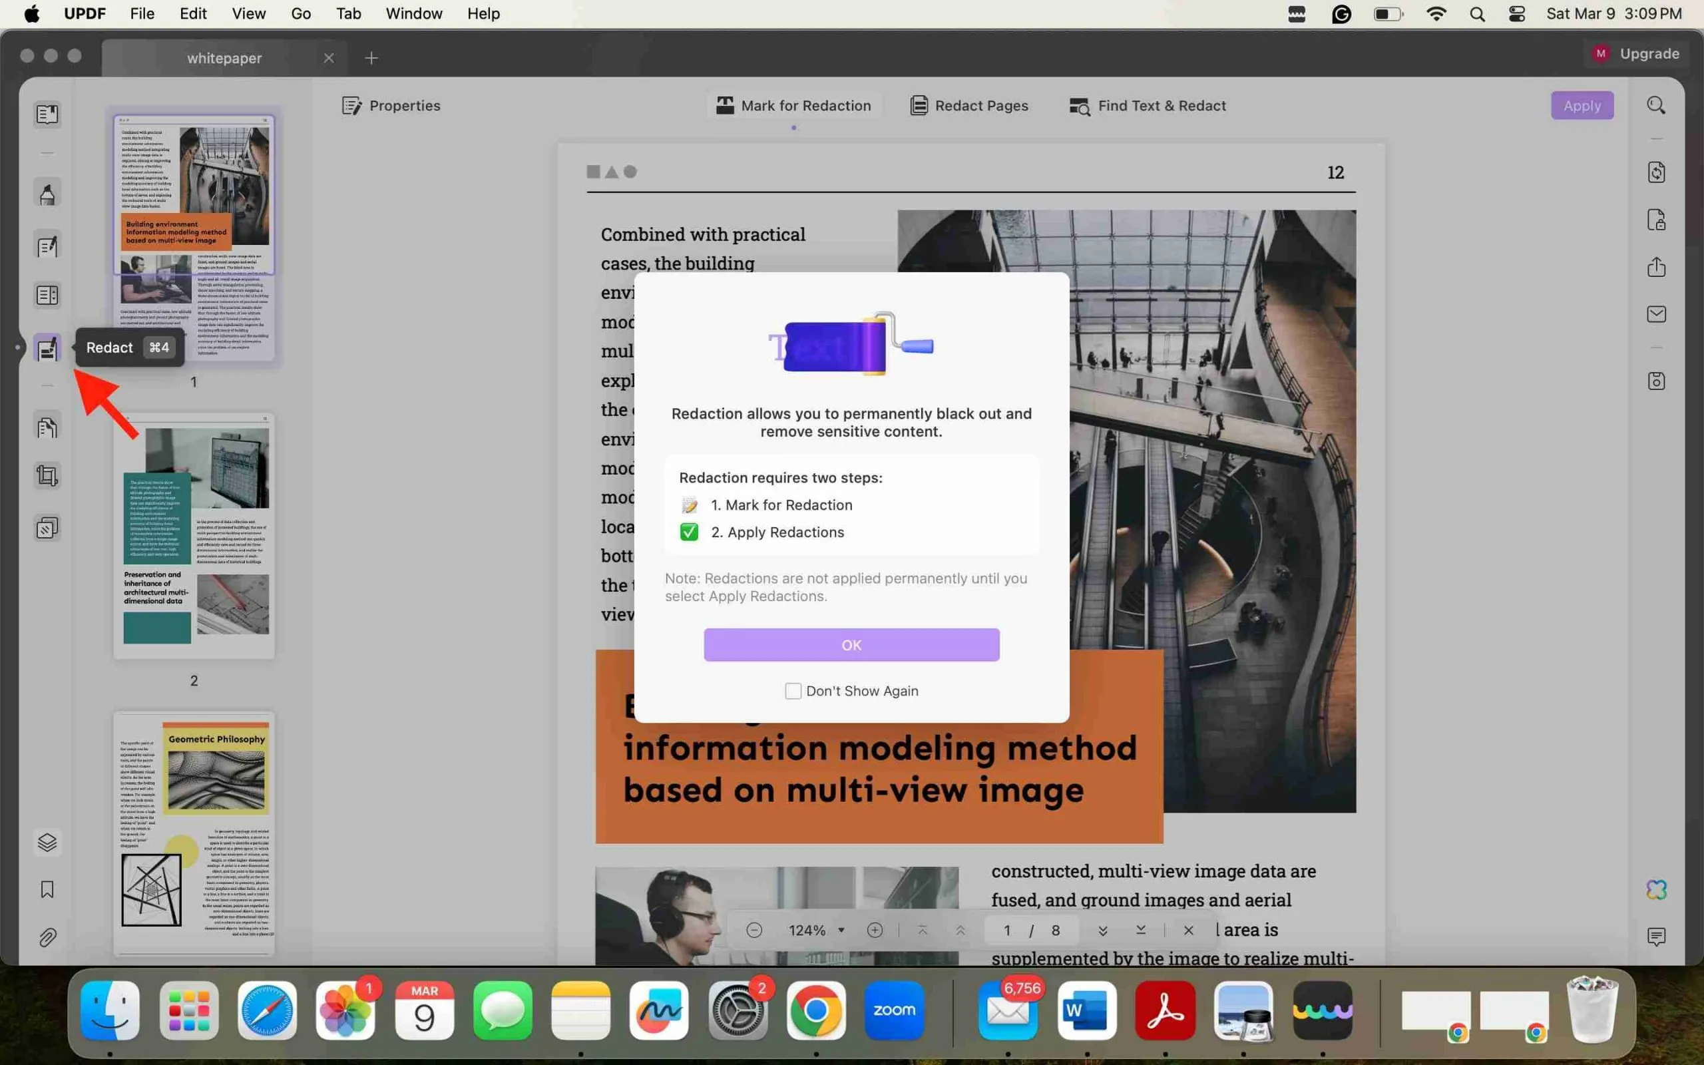Click the Redact tool icon in sidebar
Screen dimensions: 1704x1065
coord(47,347)
